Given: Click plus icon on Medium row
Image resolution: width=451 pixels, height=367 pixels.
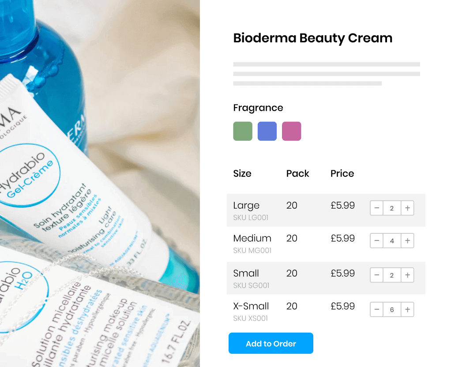Looking at the screenshot, I should [x=407, y=241].
